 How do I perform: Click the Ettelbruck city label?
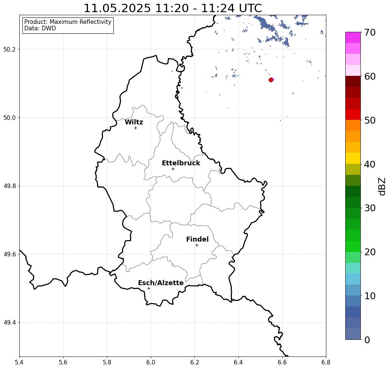(x=181, y=163)
